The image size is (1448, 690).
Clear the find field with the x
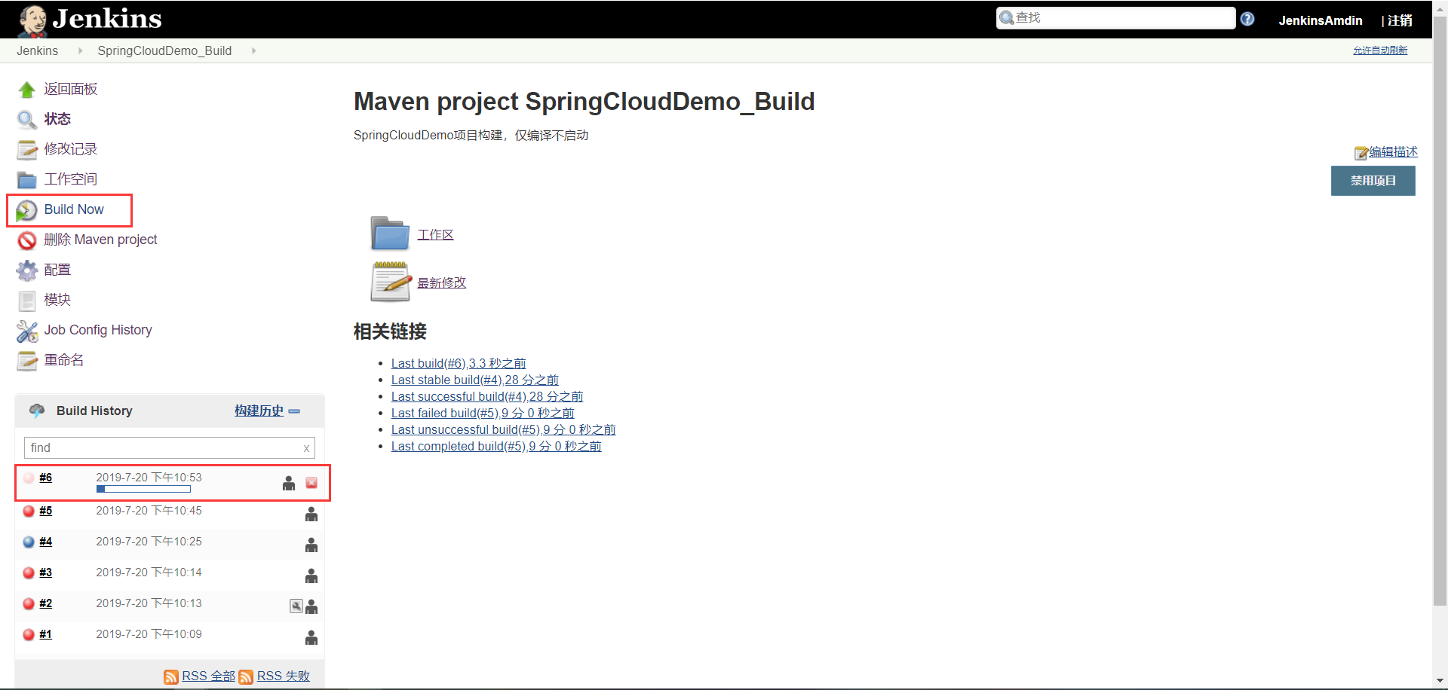tap(306, 448)
